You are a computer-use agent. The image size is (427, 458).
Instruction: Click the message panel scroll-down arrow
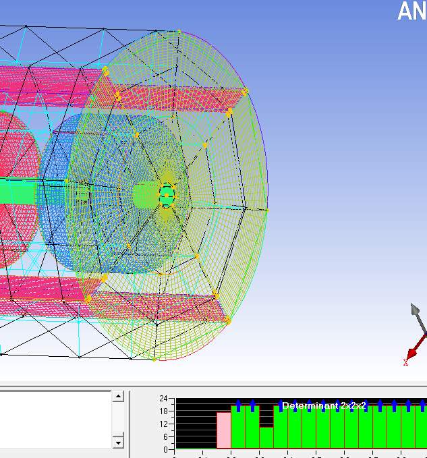[x=118, y=442]
